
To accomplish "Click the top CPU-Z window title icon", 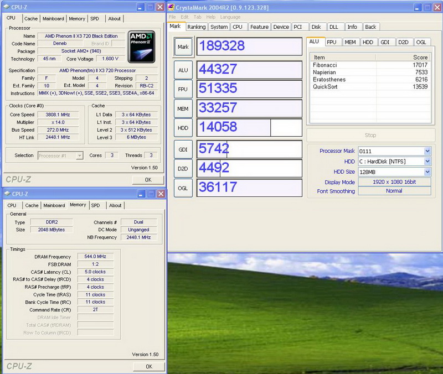I will click(8, 7).
